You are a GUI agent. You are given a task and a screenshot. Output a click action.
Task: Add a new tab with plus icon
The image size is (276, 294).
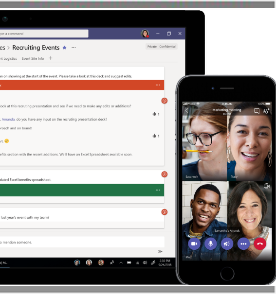pos(50,58)
